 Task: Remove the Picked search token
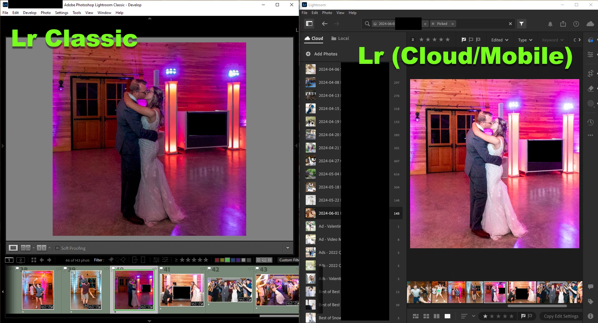click(452, 24)
